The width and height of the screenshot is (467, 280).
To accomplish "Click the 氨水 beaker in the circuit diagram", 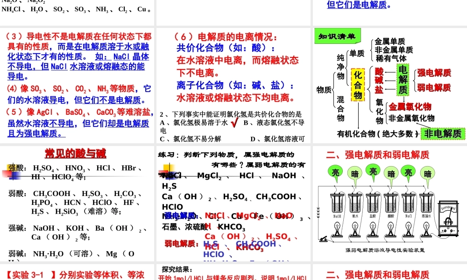I will coord(355,203).
